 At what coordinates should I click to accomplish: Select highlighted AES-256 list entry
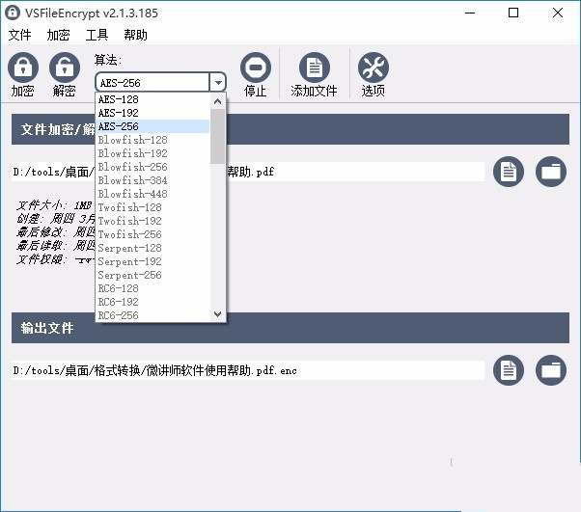[152, 126]
